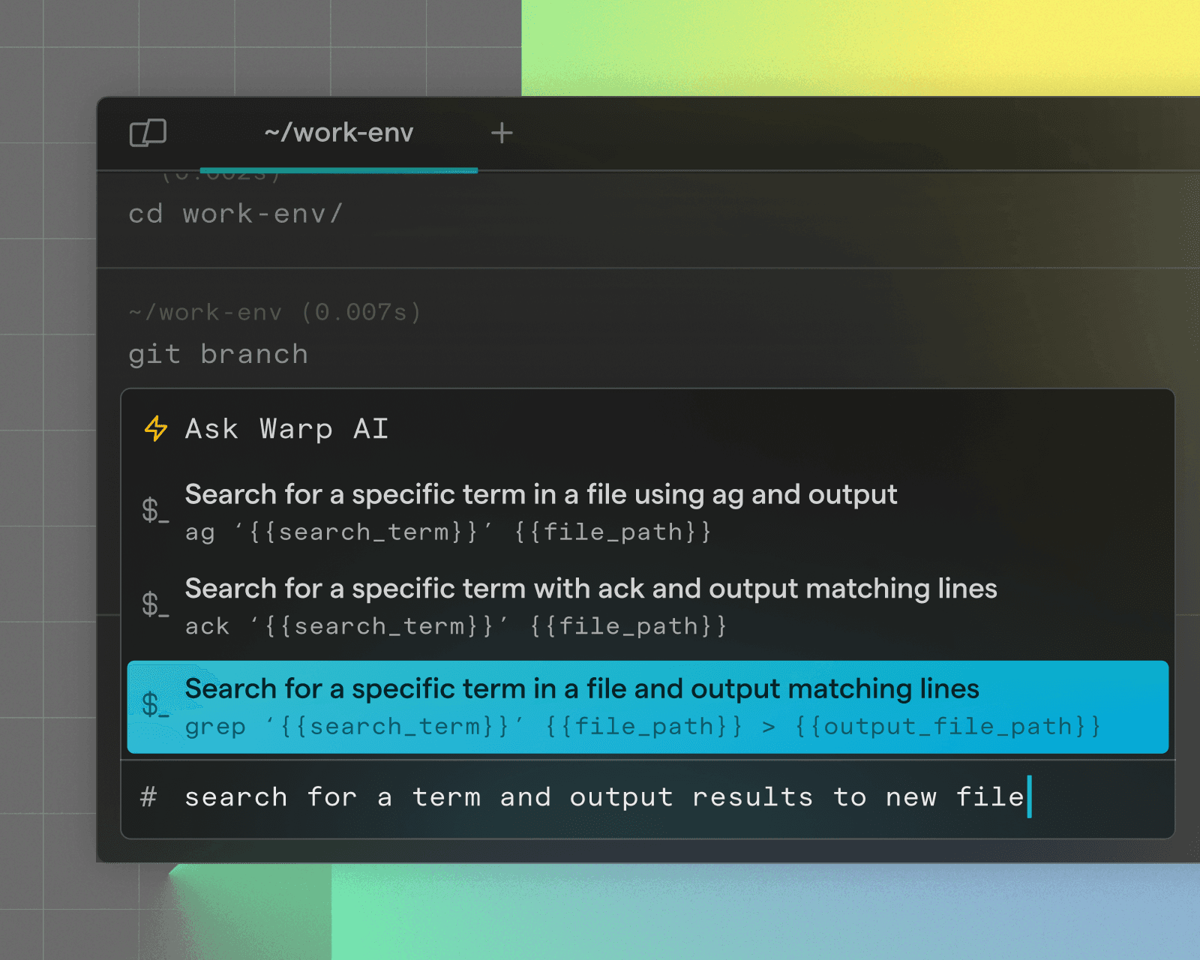Open a new terminal tab with the plus icon

pyautogui.click(x=501, y=132)
